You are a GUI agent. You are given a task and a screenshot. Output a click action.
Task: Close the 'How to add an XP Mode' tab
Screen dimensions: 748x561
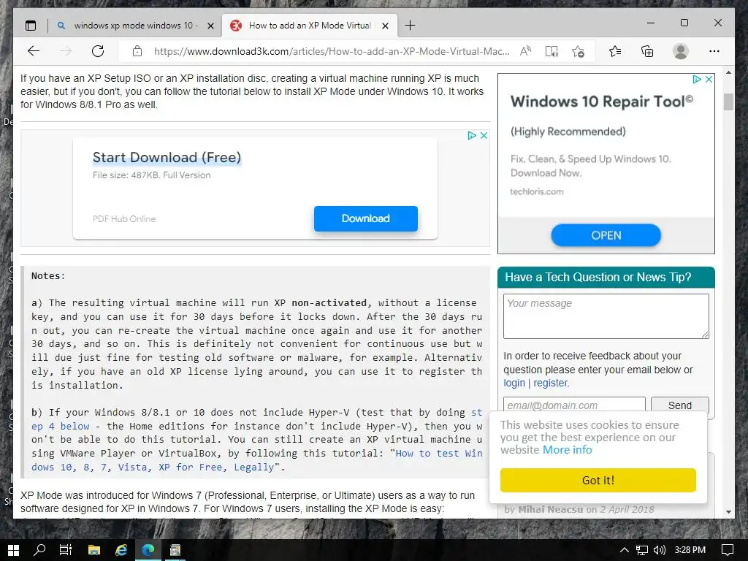[x=386, y=26]
